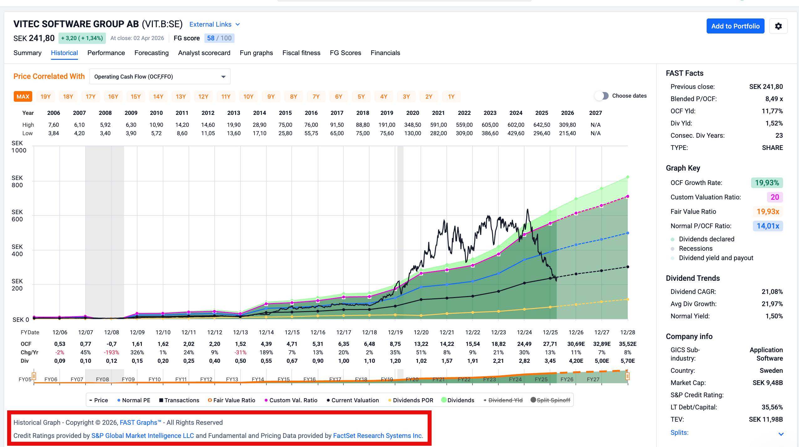
Task: Switch to the Forecasting tab
Action: [152, 53]
